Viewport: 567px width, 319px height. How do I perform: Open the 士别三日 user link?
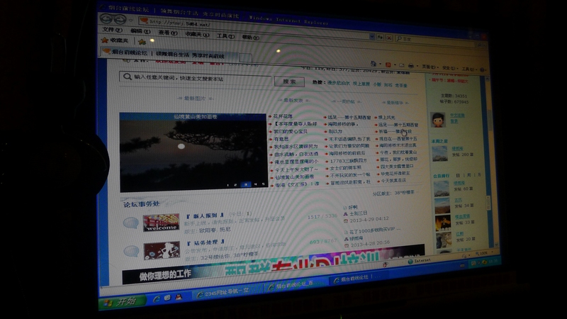[359, 213]
